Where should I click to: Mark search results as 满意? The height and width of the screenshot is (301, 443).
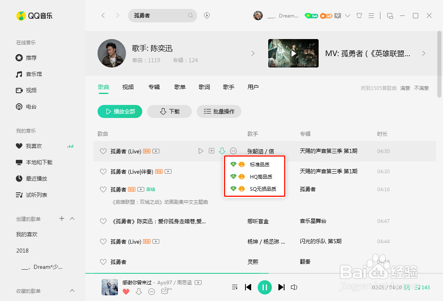coord(405,88)
